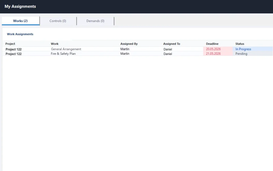Click the Assigned To column header
273x171 pixels.
pyautogui.click(x=172, y=44)
